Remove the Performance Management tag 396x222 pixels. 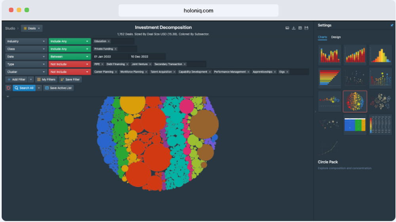[248, 72]
